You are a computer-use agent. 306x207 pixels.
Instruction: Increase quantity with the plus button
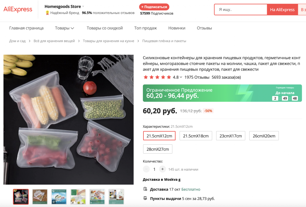[x=162, y=169]
